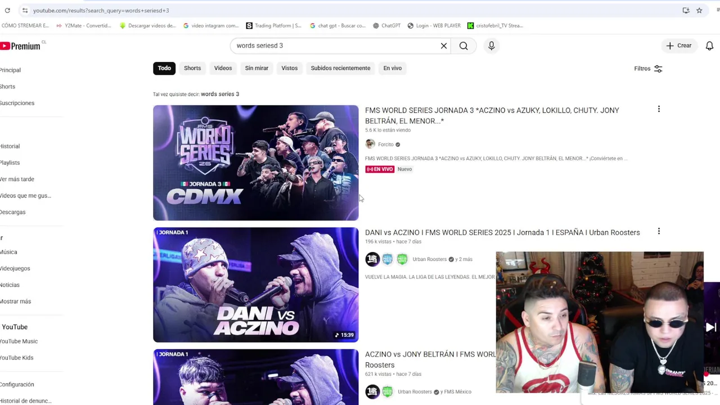Click the Crear button
Image resolution: width=720 pixels, height=405 pixels.
[679, 46]
